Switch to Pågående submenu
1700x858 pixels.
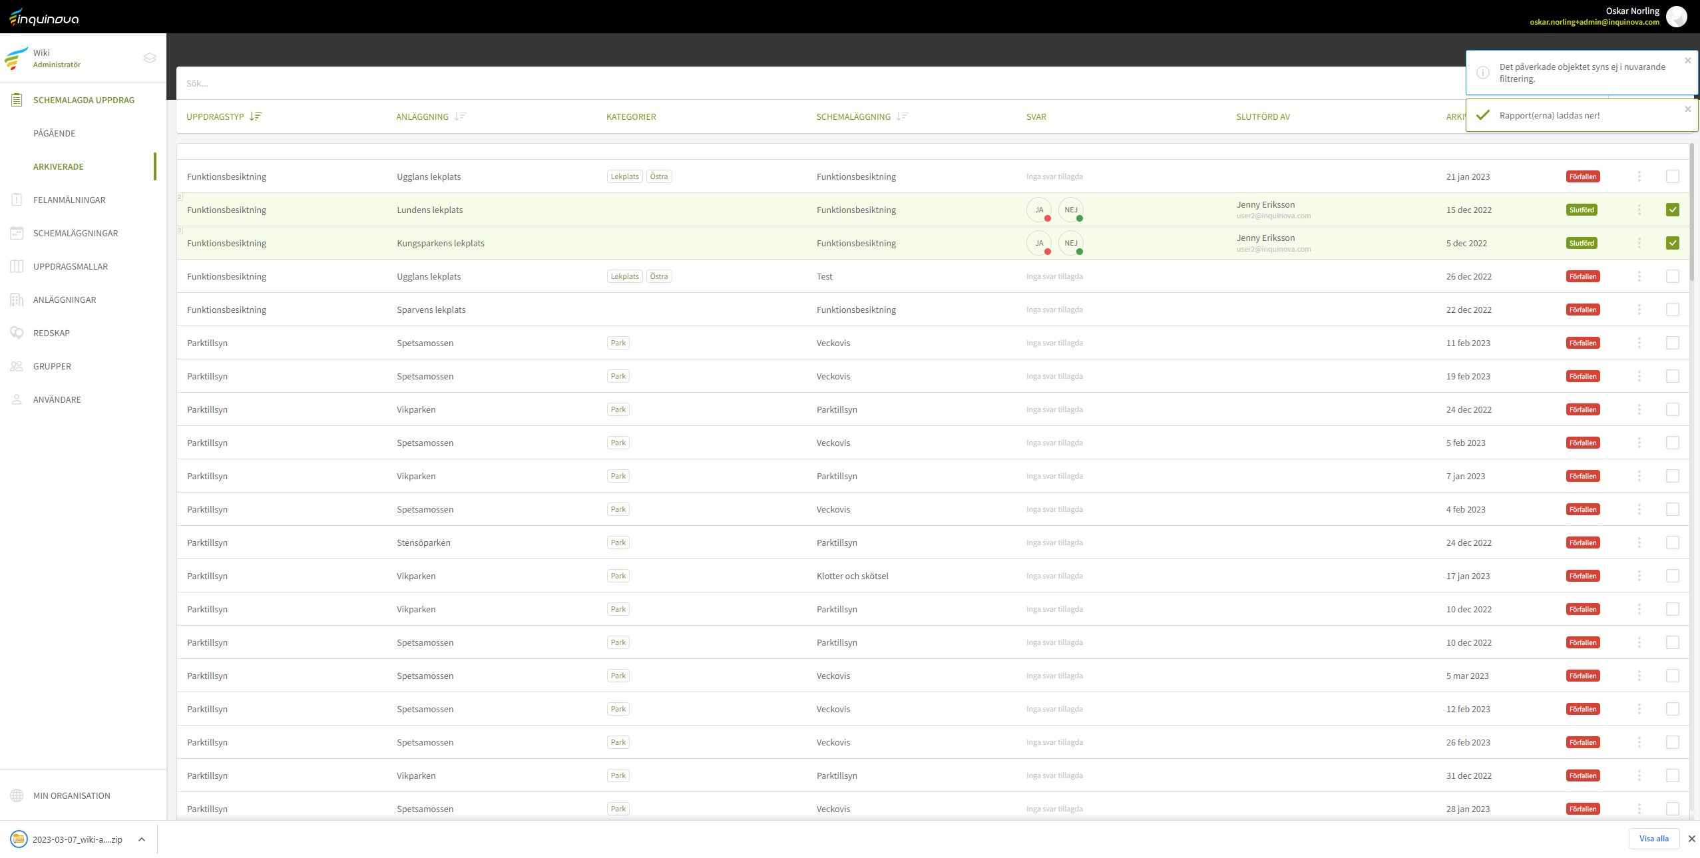55,133
